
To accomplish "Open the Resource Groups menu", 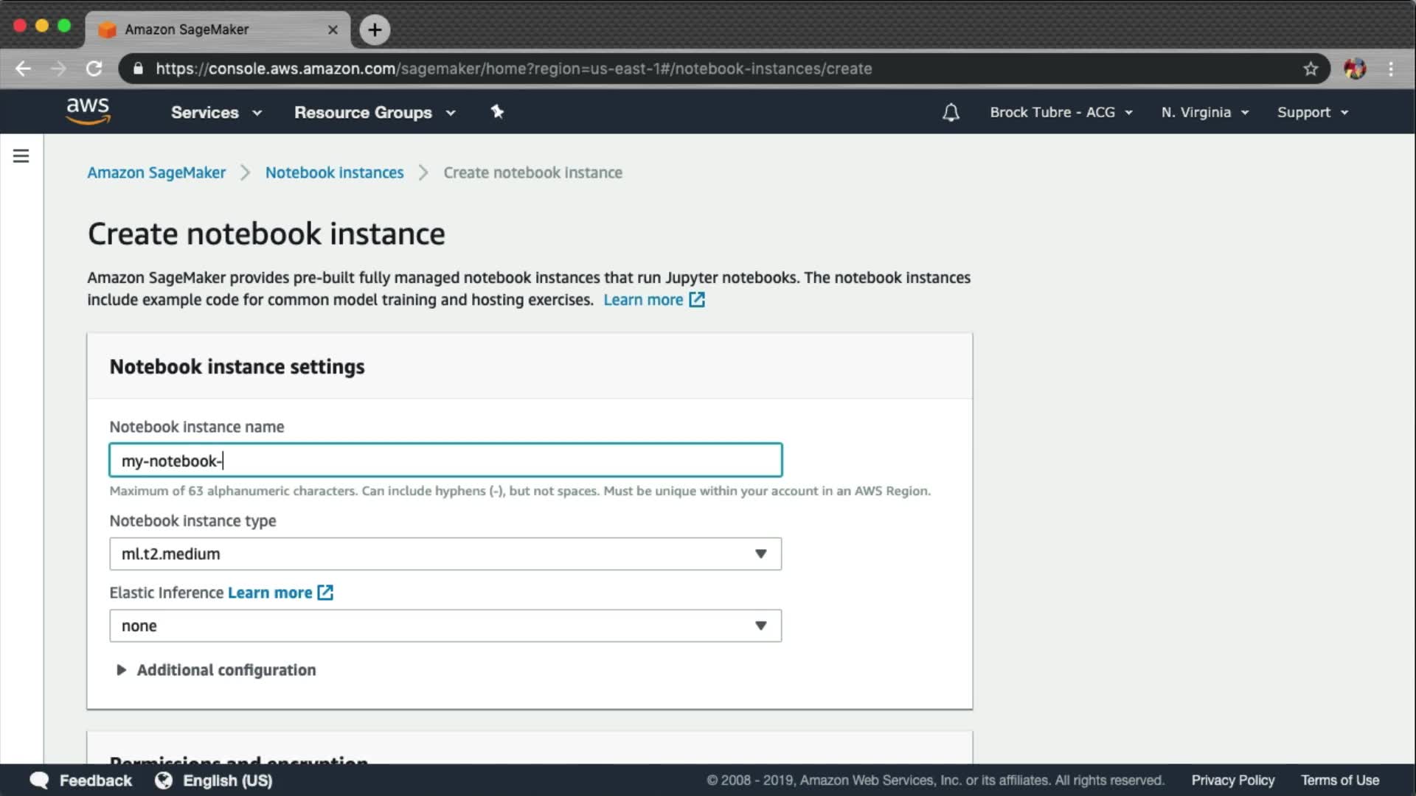I will 374,112.
